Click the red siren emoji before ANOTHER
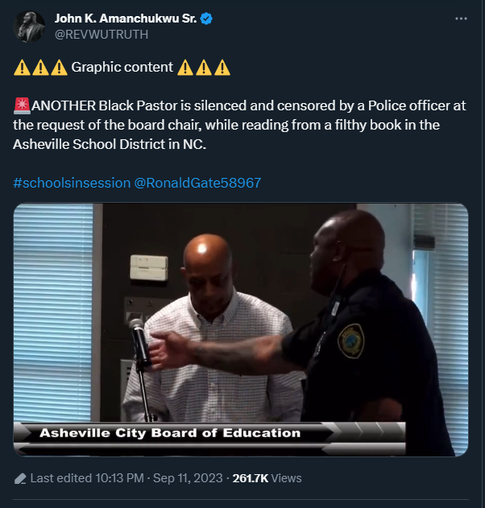The height and width of the screenshot is (508, 485). [22, 106]
